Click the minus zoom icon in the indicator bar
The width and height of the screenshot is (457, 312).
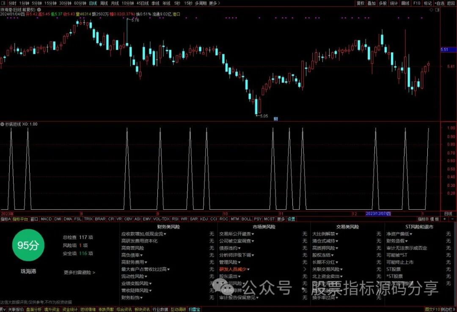tap(452, 219)
